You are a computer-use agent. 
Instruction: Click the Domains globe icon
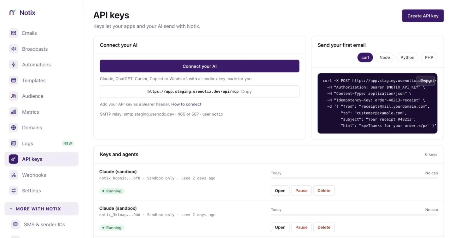point(14,127)
